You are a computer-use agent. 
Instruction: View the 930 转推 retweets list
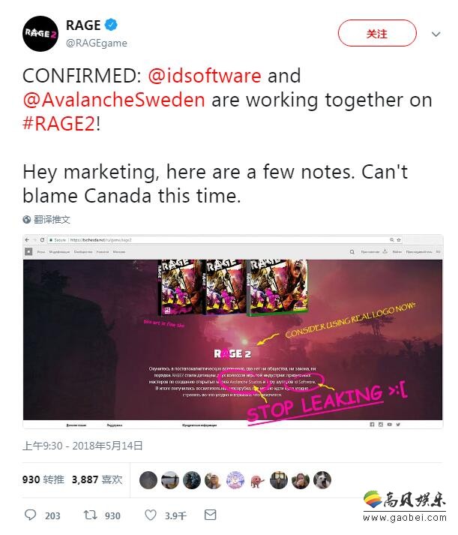point(43,479)
